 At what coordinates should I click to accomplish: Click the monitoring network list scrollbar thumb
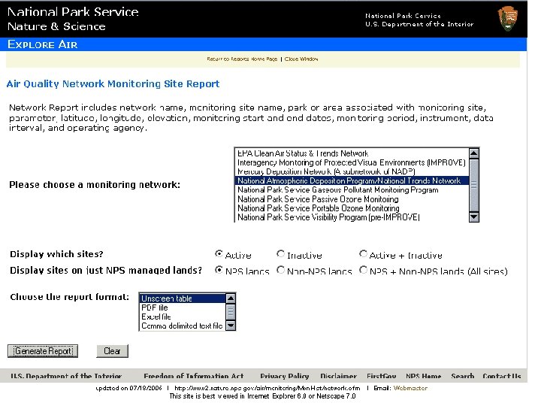[x=474, y=185]
